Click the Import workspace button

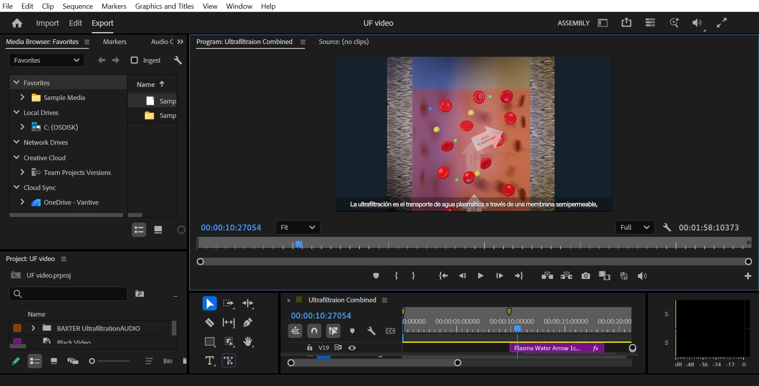pos(47,23)
